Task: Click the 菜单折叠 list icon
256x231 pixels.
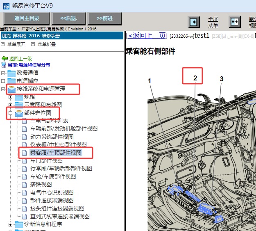Action: point(33,44)
